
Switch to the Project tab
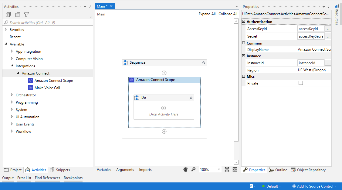tap(13, 170)
